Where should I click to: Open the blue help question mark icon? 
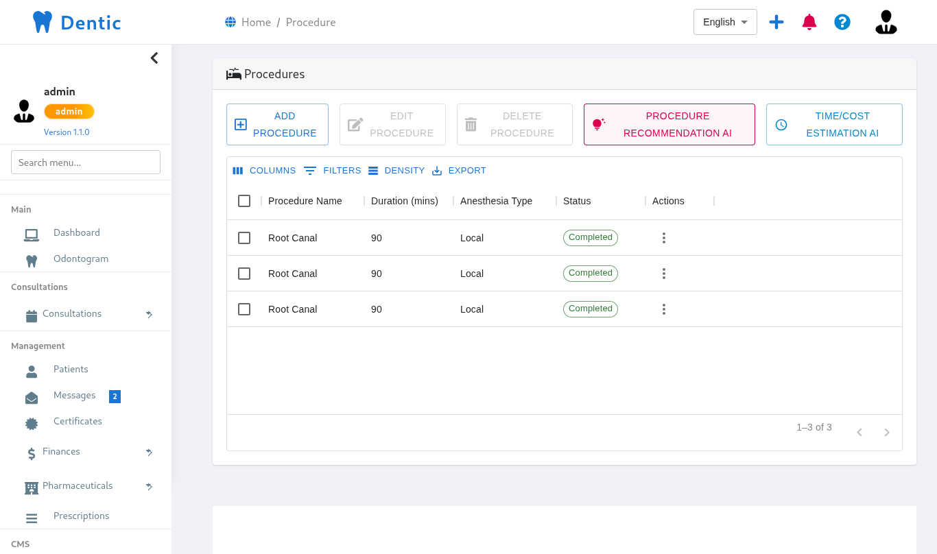[842, 22]
